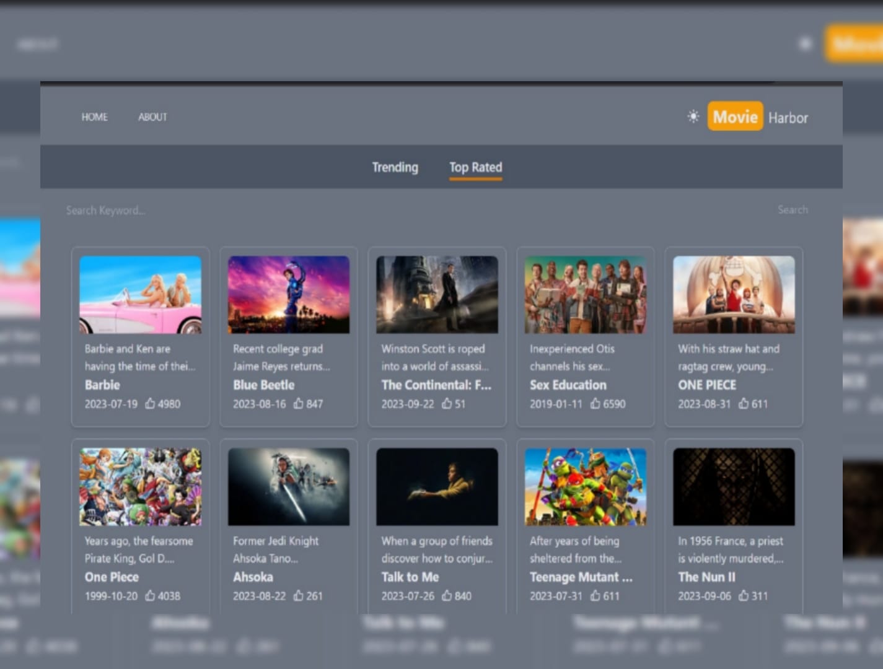
Task: Click the thumbs-up icon on Ahsoka
Action: point(298,595)
